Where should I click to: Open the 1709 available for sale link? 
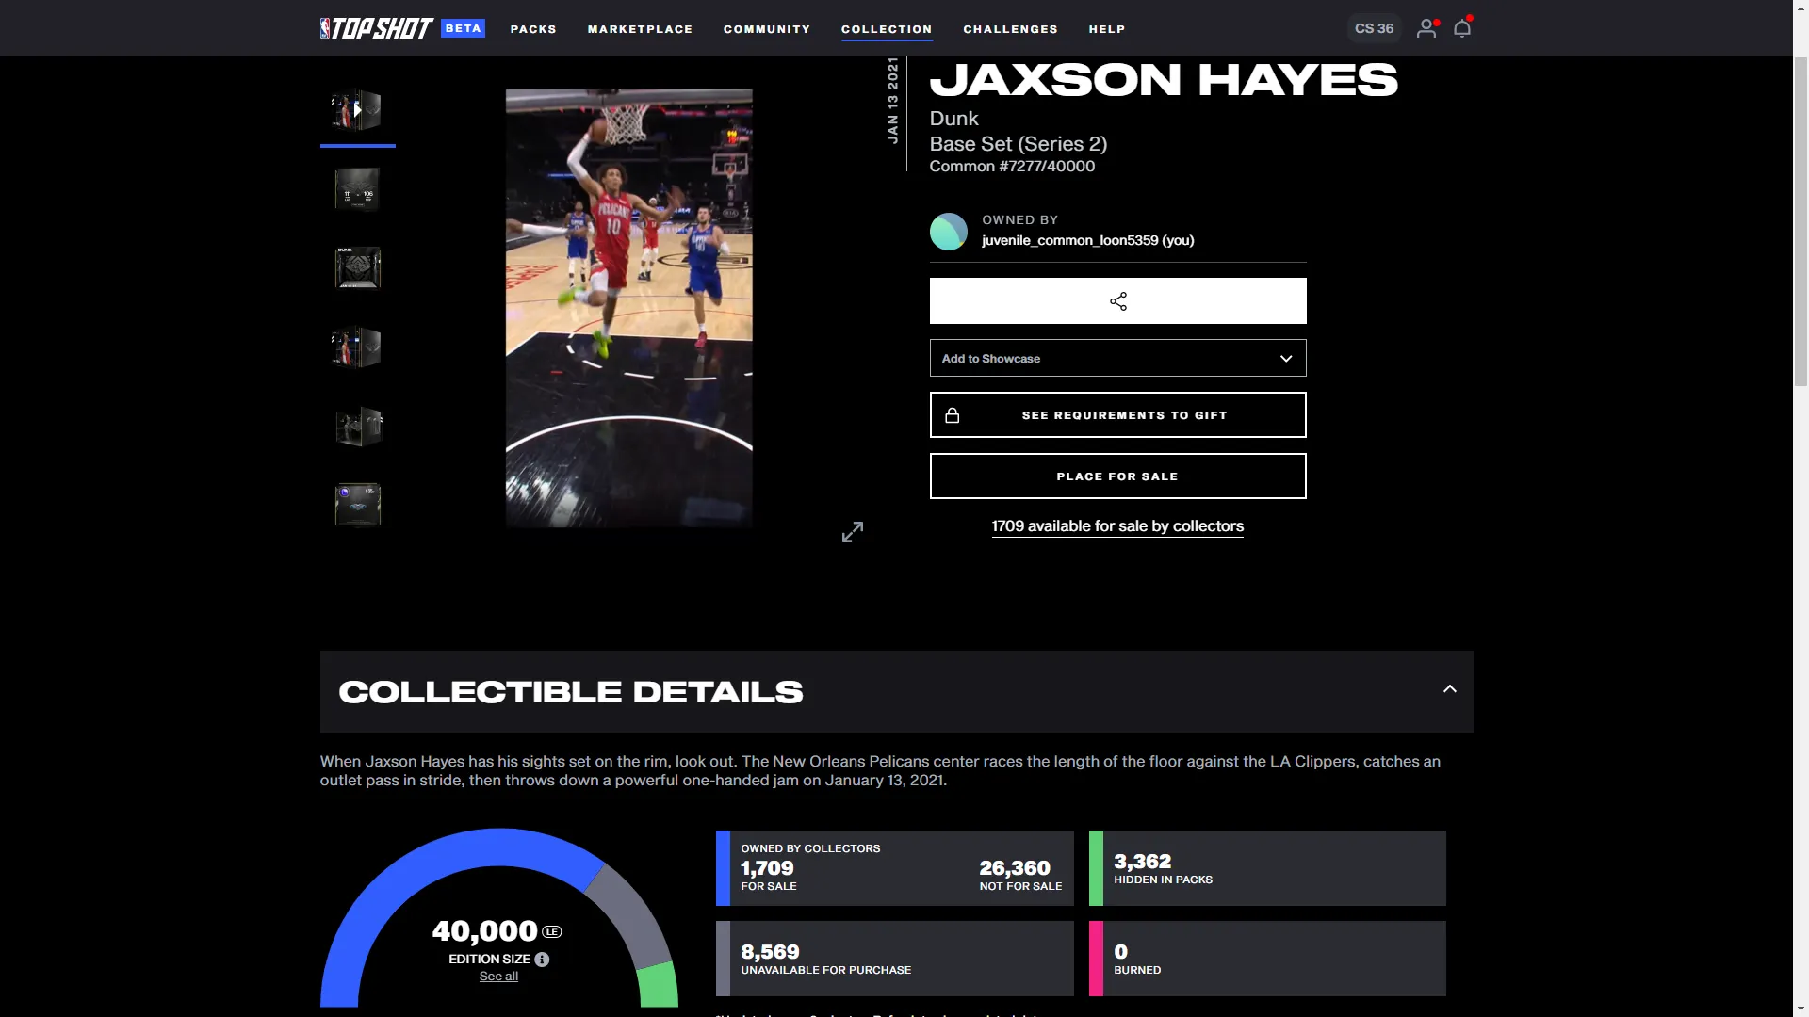(1117, 525)
